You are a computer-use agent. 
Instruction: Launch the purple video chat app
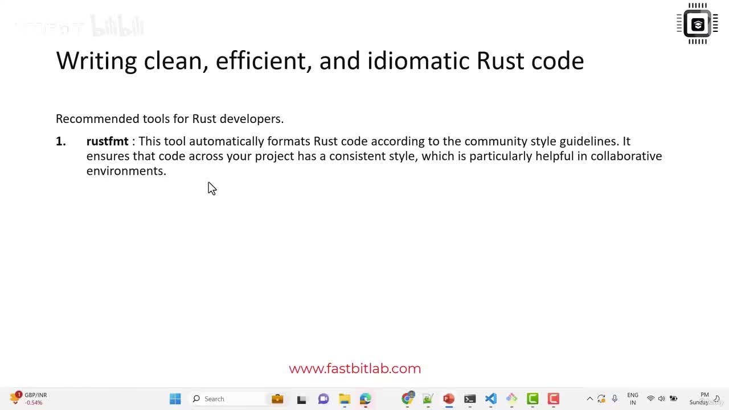pyautogui.click(x=323, y=399)
